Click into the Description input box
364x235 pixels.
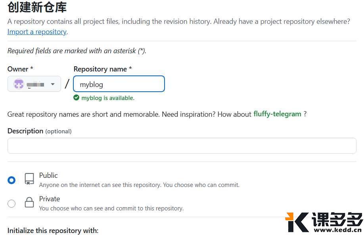pos(182,146)
